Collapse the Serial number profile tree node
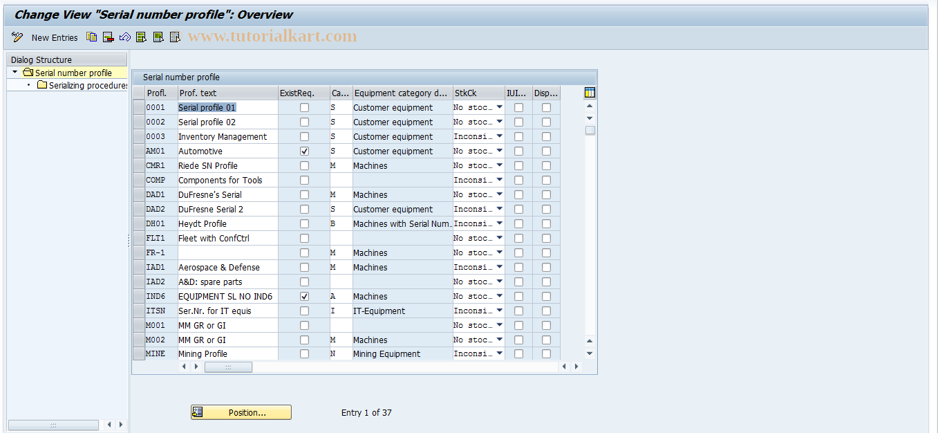The image size is (938, 433). pos(15,72)
